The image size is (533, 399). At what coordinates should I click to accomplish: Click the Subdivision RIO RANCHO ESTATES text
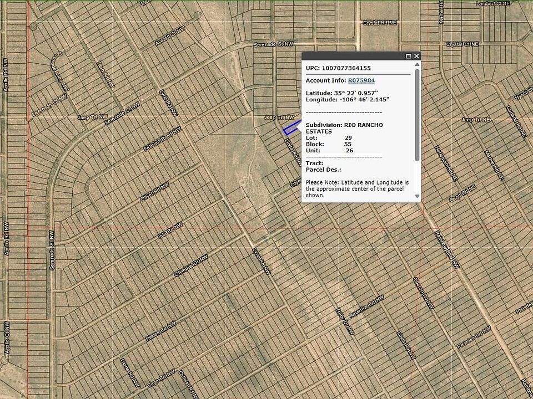344,128
